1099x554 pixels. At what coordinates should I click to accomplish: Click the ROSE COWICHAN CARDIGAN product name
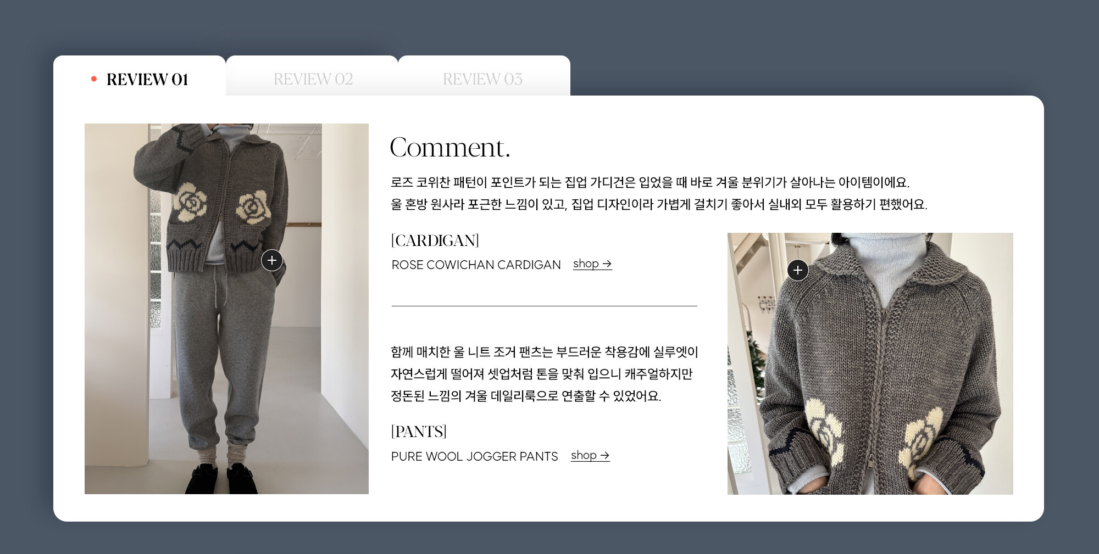(476, 265)
